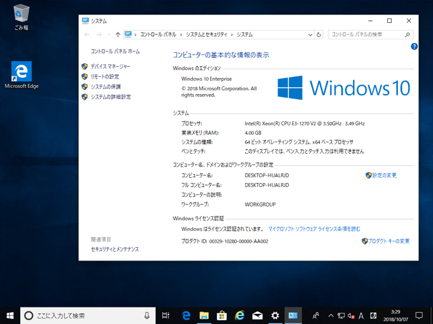Click the shield icon beside システムの保護
This screenshot has height=324, width=433.
(85, 87)
